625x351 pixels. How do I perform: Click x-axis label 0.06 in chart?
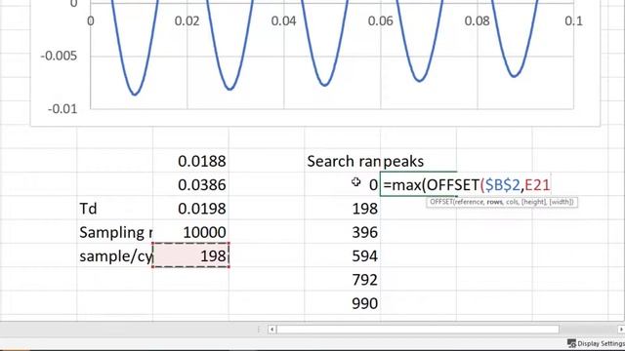point(380,21)
